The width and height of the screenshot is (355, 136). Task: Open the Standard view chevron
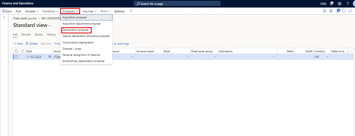(50, 26)
